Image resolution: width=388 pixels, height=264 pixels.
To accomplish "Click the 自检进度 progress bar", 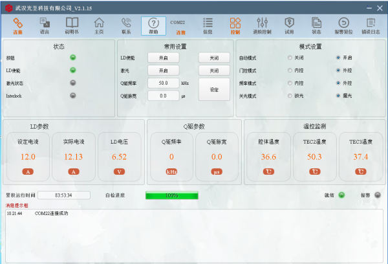I will (173, 195).
